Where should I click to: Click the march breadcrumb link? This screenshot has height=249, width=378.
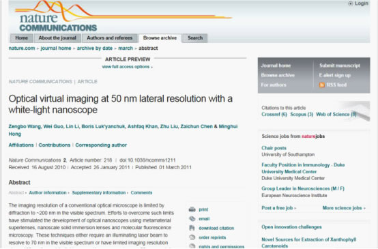126,48
